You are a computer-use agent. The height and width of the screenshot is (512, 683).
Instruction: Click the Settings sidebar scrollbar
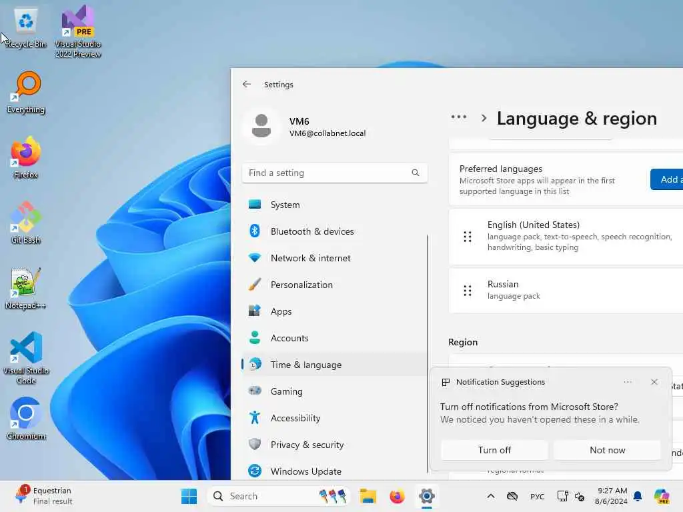click(428, 353)
